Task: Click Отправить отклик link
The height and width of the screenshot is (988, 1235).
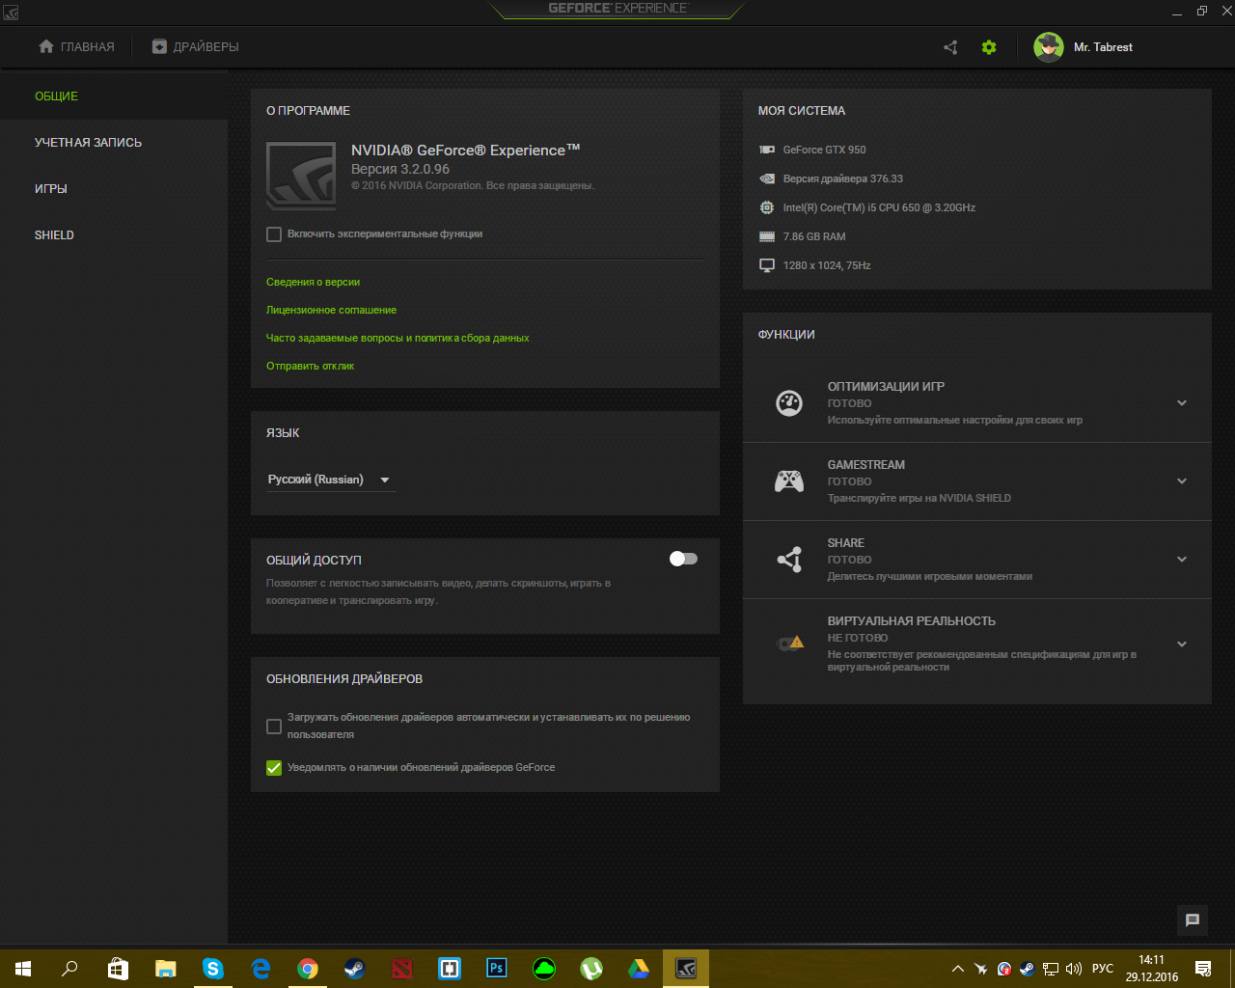Action: pos(310,366)
